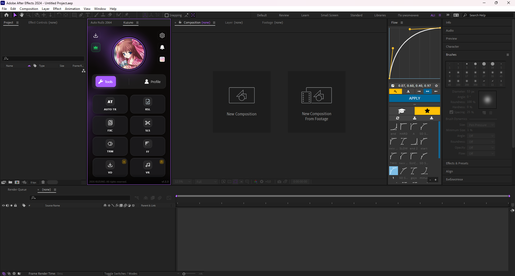515x276 pixels.
Task: Select the Rectangle shape tool
Action: click(74, 15)
